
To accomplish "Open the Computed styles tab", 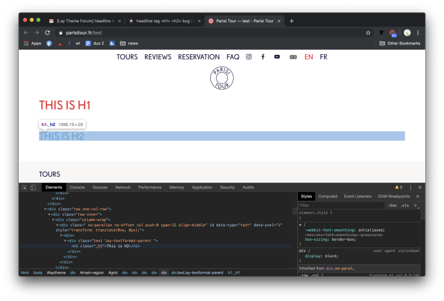I will tap(328, 197).
